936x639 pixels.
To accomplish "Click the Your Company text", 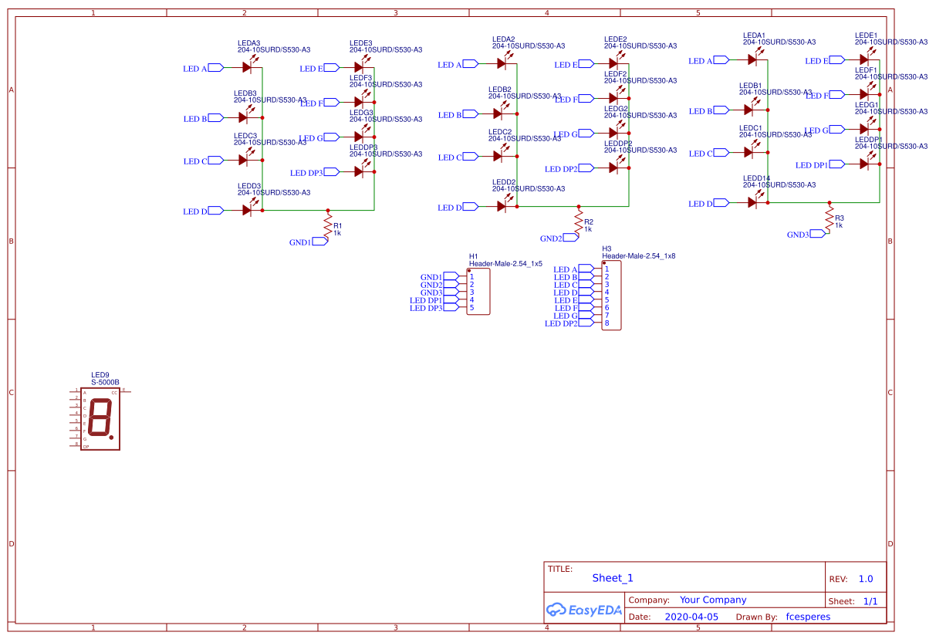I will [712, 600].
